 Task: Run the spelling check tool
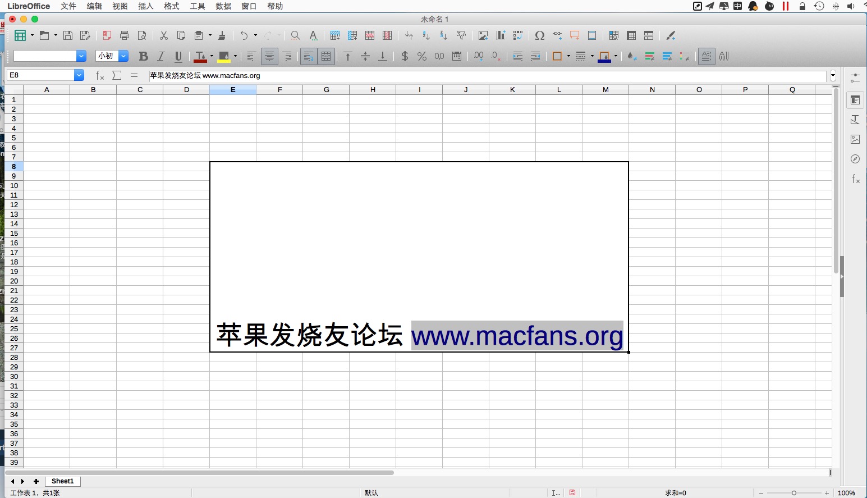[313, 35]
